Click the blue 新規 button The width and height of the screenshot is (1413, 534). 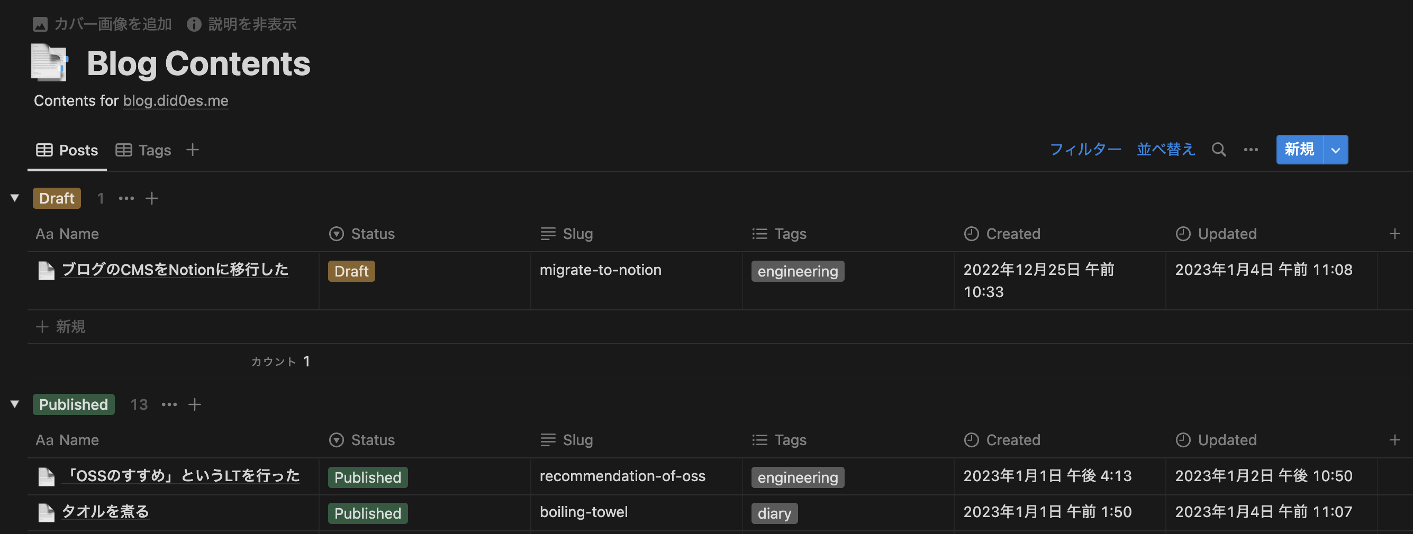1299,150
